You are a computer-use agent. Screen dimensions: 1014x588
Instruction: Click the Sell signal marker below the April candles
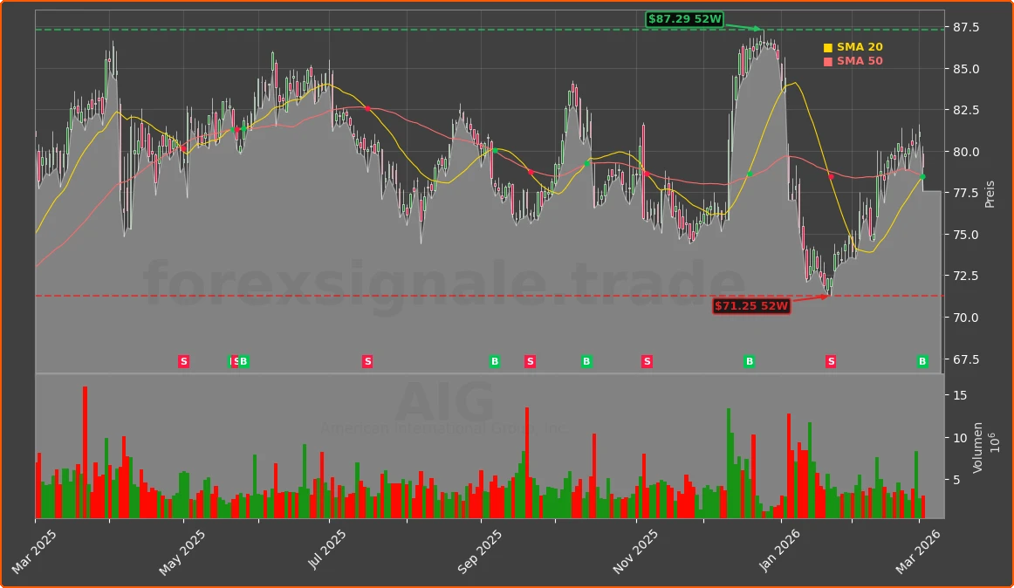coord(183,360)
